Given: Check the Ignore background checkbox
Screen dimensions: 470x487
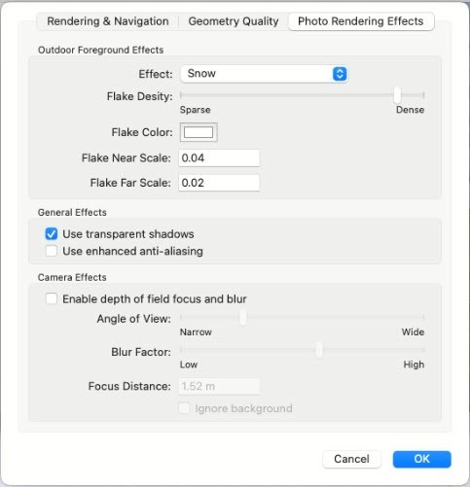Looking at the screenshot, I should (x=184, y=408).
